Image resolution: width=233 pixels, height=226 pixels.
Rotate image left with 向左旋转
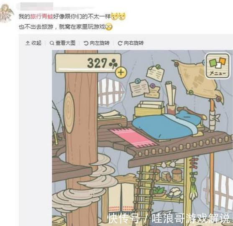[97, 43]
